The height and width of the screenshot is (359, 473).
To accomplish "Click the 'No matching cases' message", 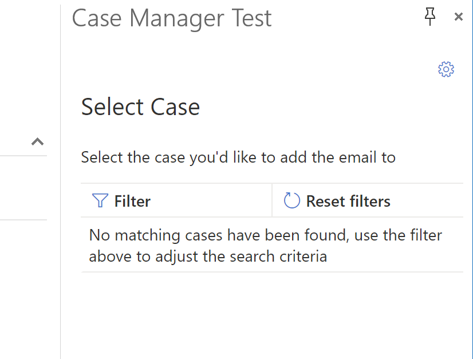I will tap(266, 246).
